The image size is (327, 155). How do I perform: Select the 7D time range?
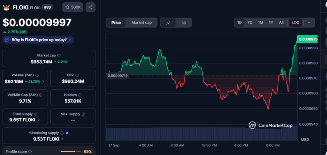click(250, 23)
